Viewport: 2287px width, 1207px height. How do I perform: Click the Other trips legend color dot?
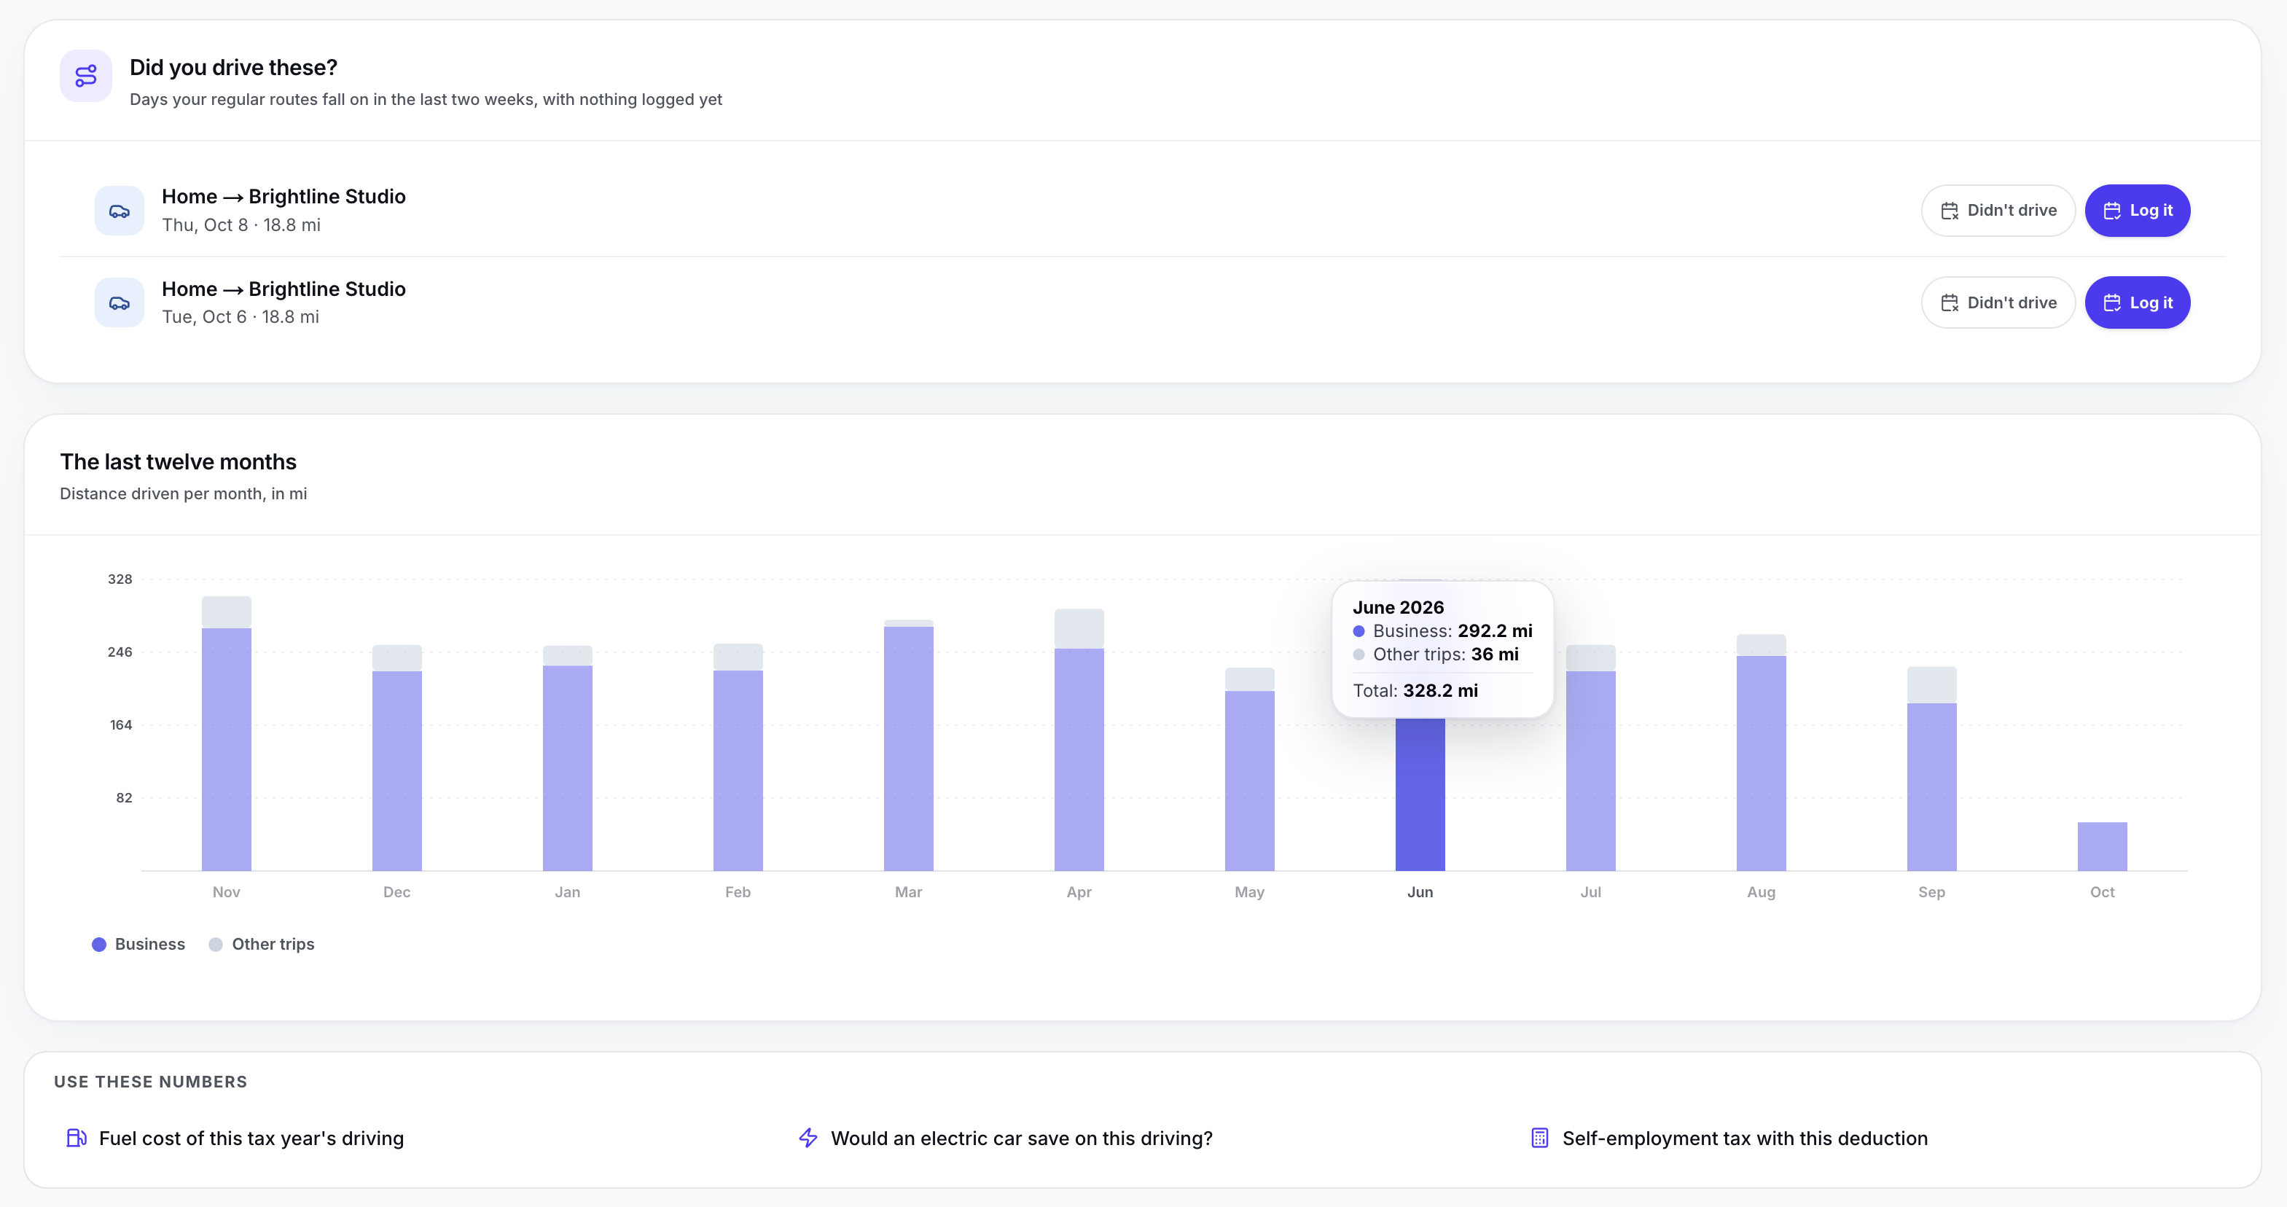216,944
